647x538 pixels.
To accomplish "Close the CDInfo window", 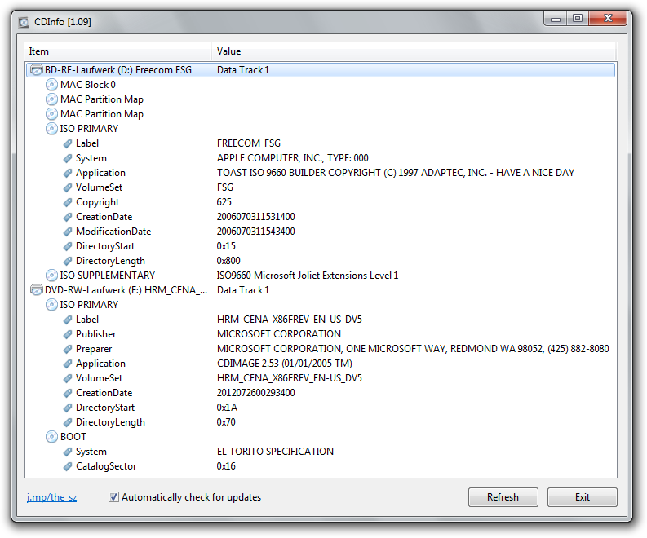I will pos(608,18).
